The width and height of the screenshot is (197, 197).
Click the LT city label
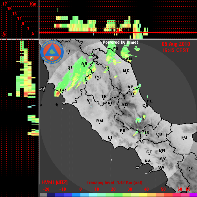click(x=110, y=138)
